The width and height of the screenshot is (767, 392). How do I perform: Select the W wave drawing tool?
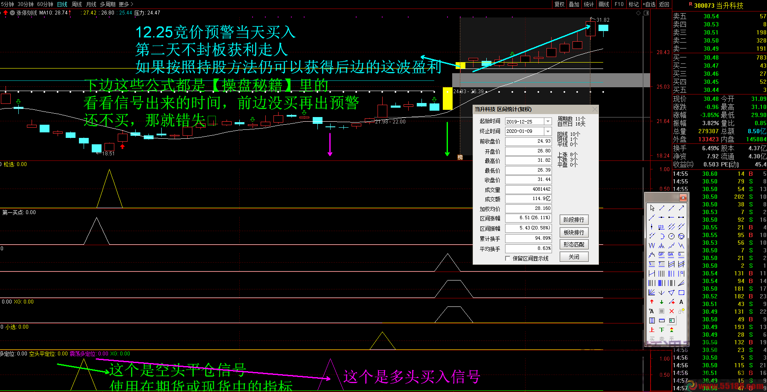tap(651, 245)
